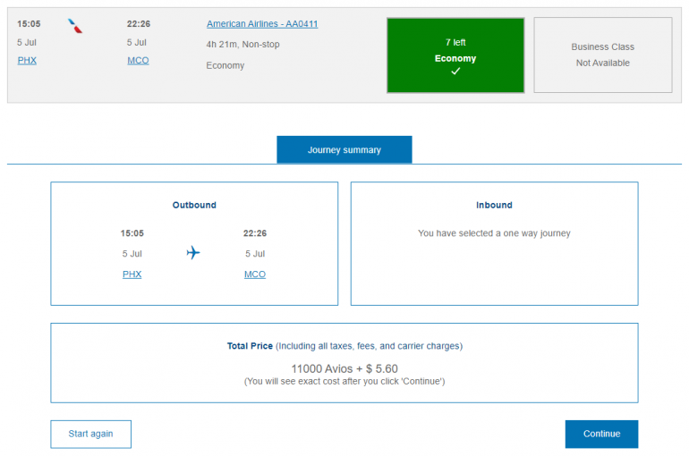Open PHX link in the Outbound summary

[132, 274]
